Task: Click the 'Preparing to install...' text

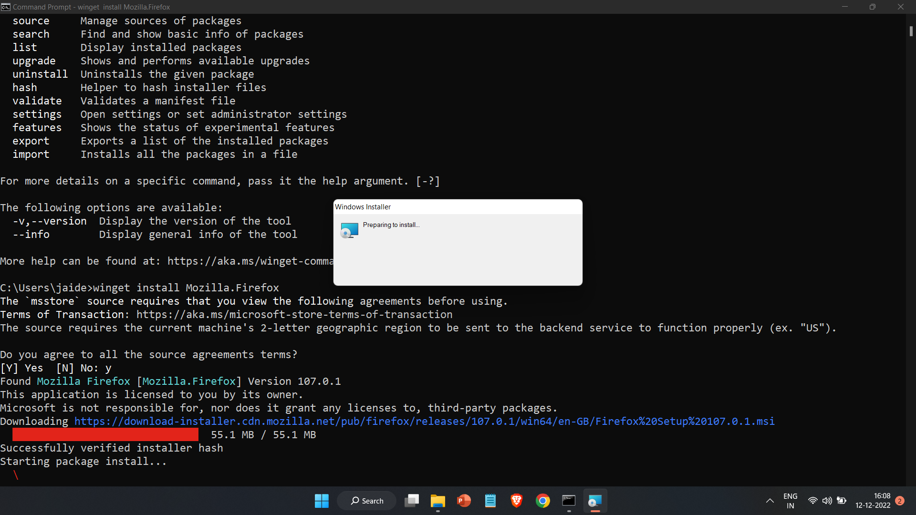Action: [x=391, y=225]
